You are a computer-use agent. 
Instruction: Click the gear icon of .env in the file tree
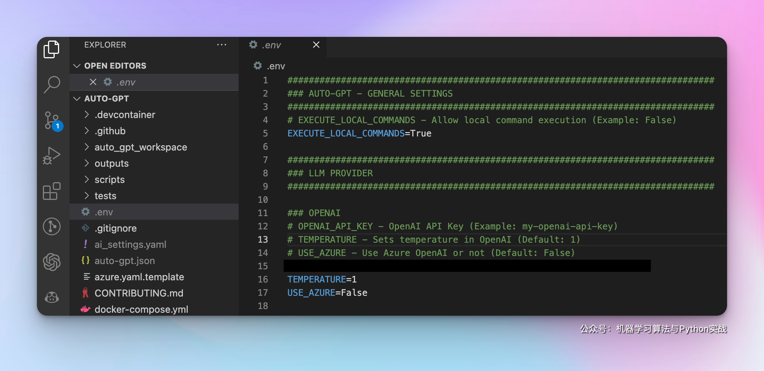[85, 212]
